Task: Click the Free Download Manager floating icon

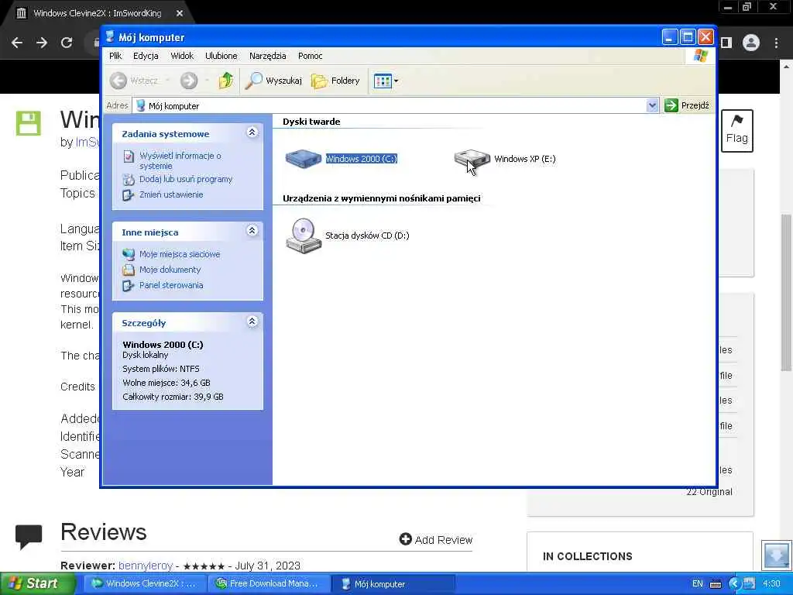Action: click(776, 555)
